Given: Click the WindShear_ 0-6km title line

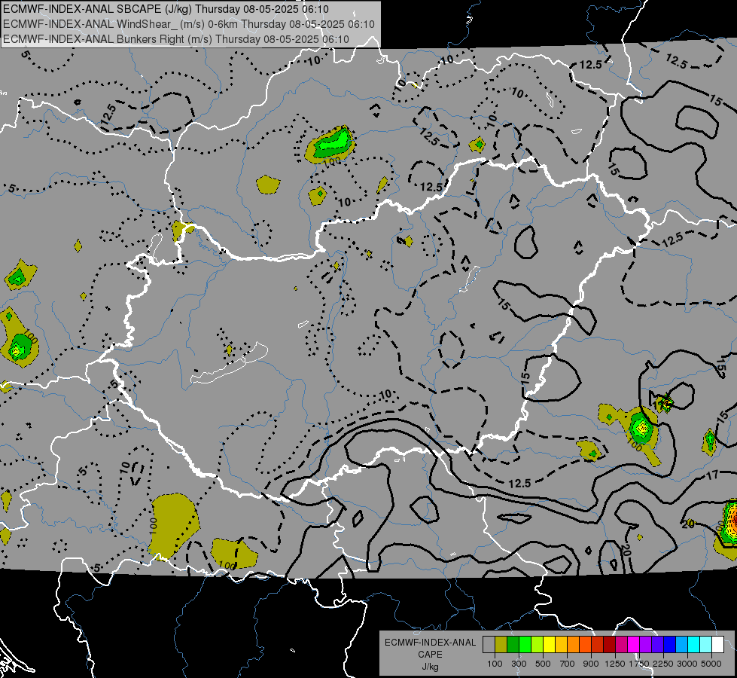Looking at the screenshot, I should (188, 24).
